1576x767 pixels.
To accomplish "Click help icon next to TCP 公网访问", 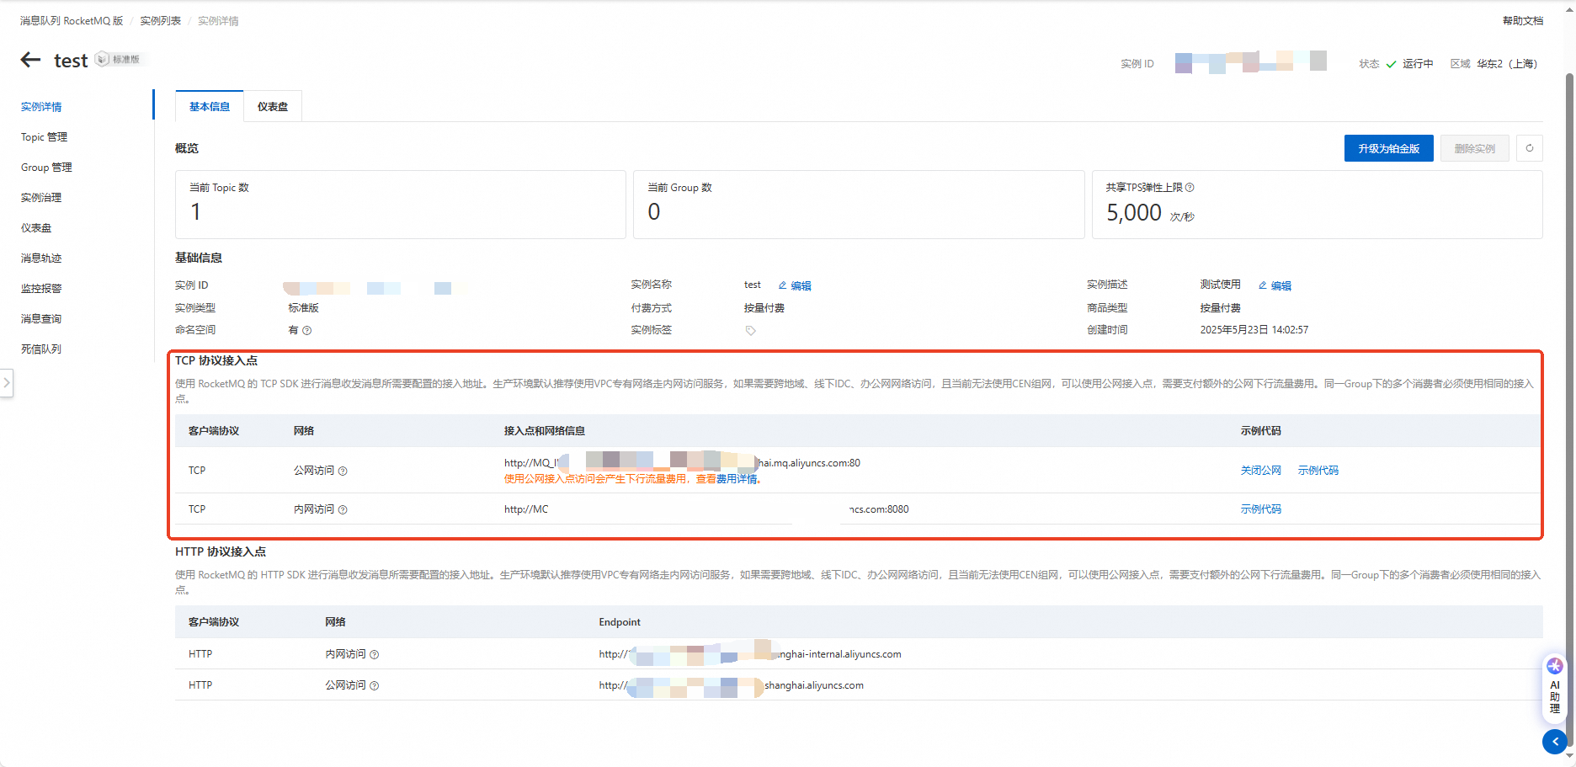I will coord(343,471).
